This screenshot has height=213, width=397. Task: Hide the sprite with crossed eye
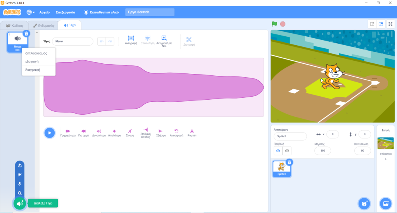coord(287,151)
